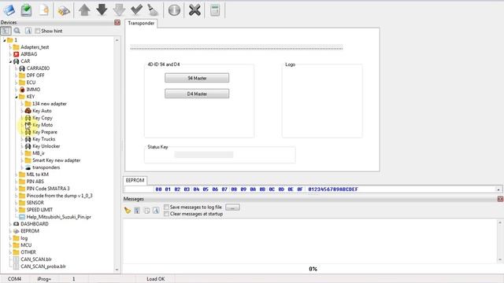Switch to the Transponder tab
Viewport: 504px width, 283px height.
(x=141, y=24)
